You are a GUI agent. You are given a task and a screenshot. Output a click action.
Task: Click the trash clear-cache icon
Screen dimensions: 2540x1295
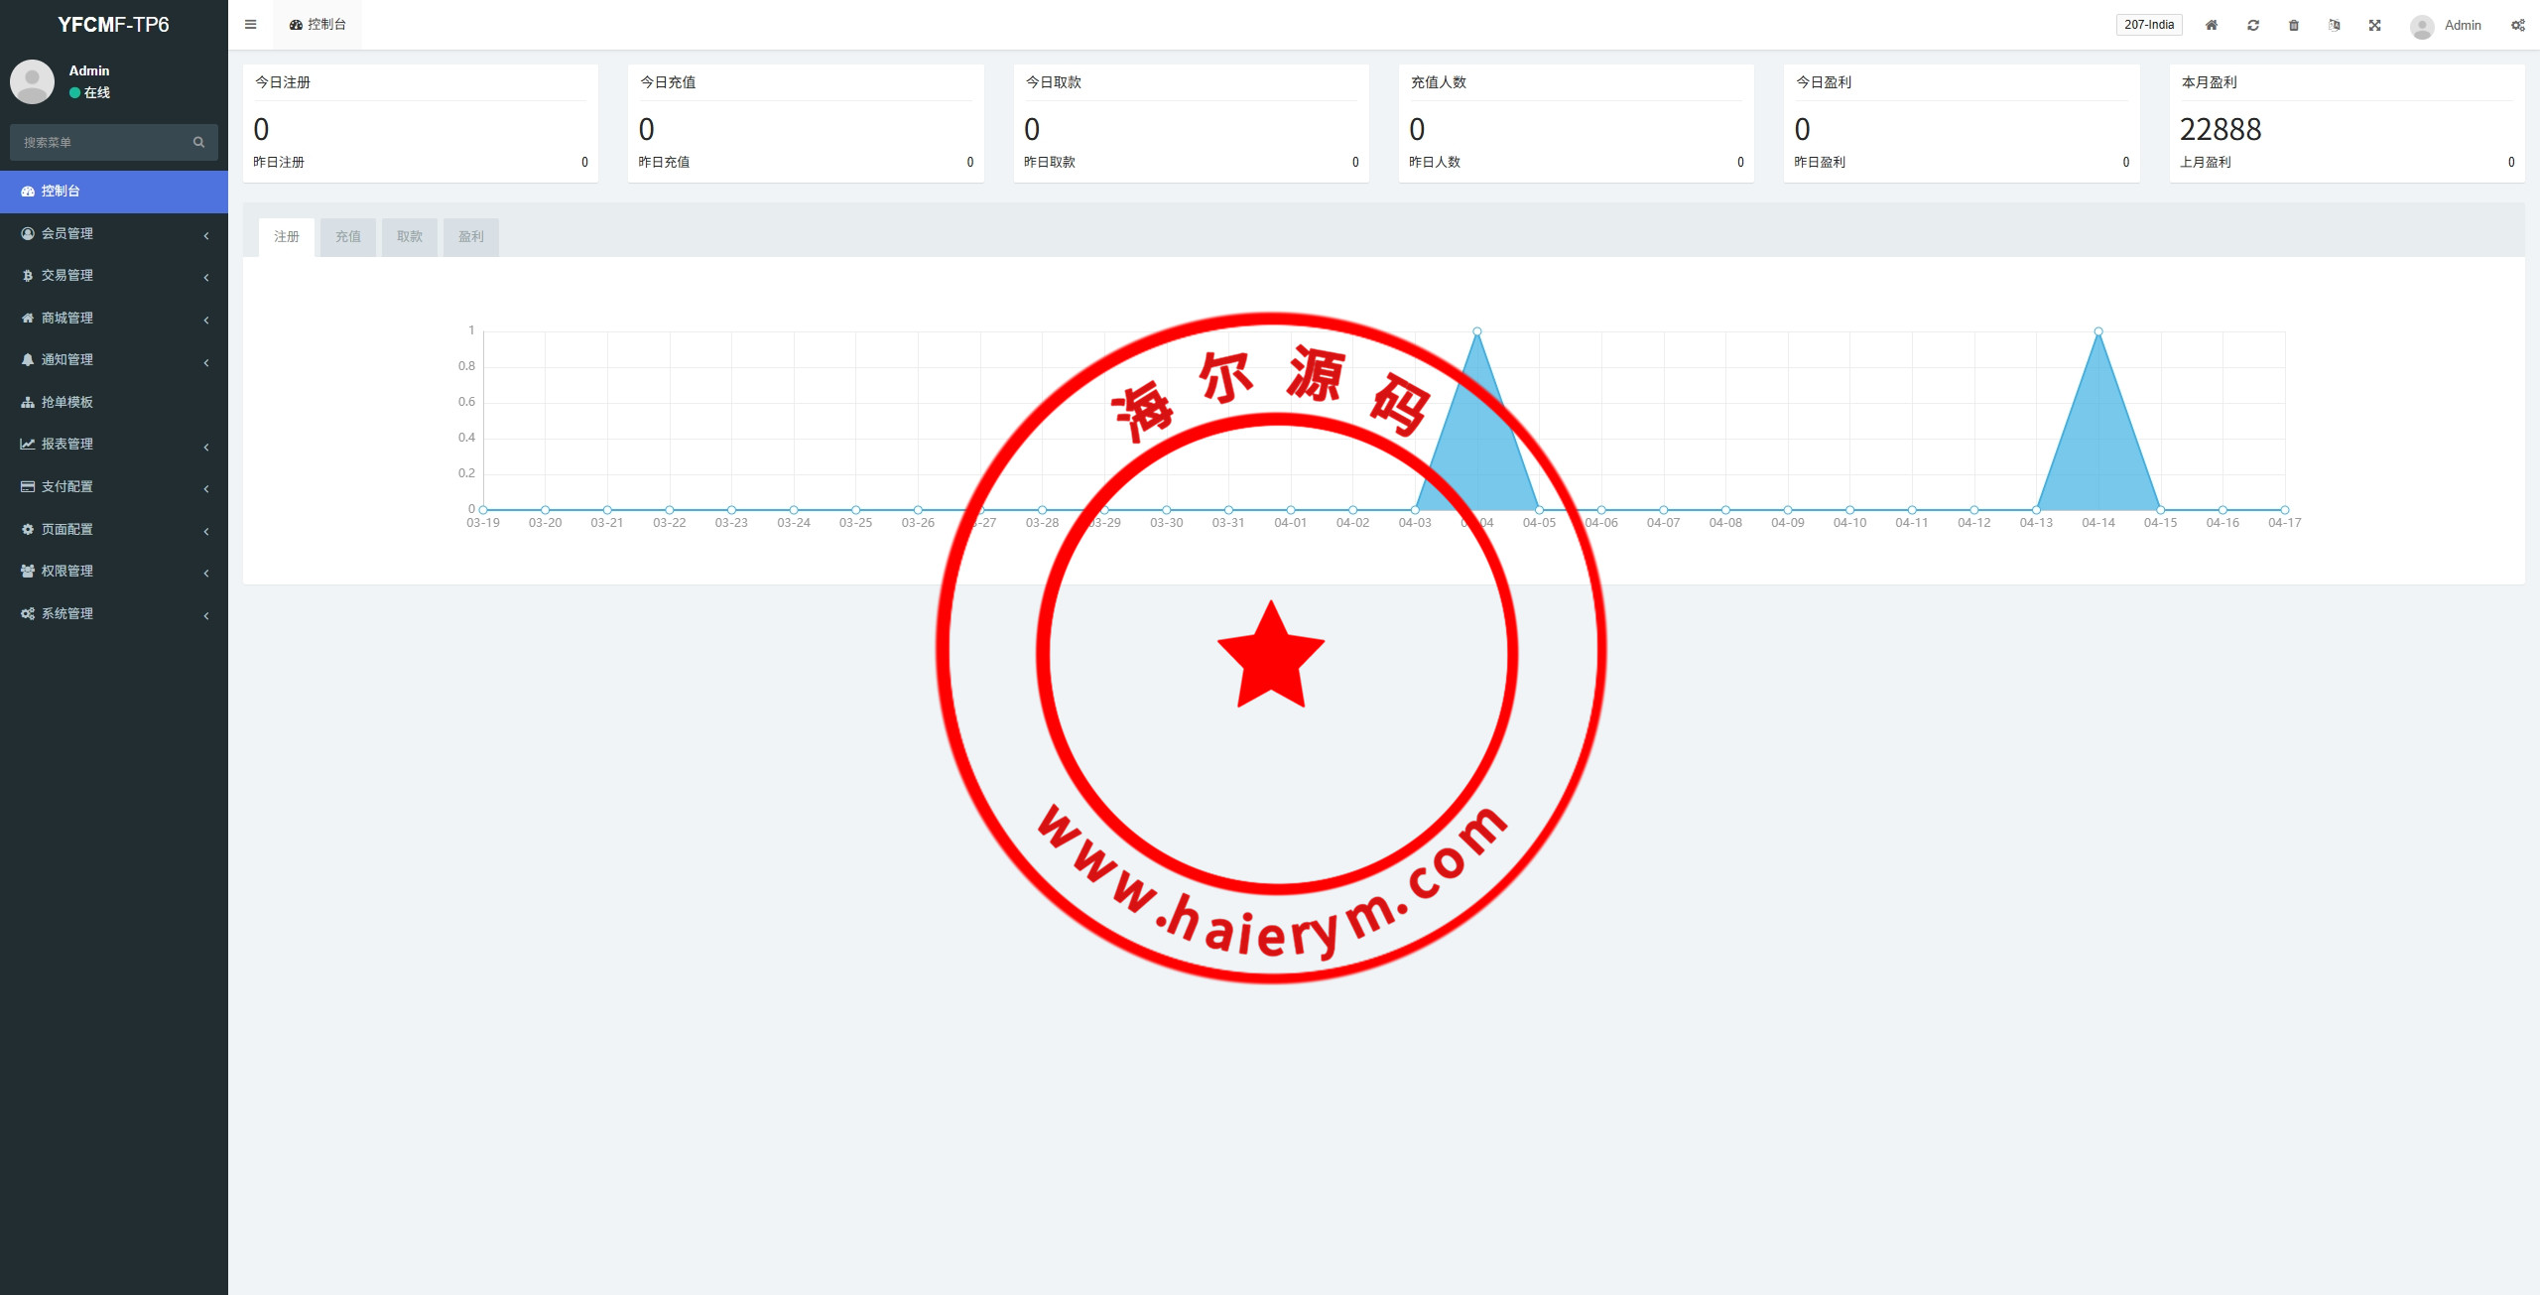(2294, 26)
